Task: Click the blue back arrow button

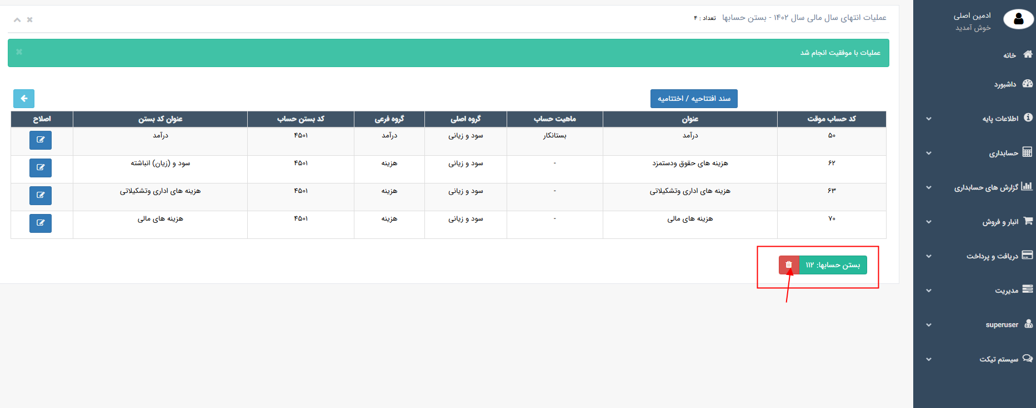Action: [x=24, y=99]
